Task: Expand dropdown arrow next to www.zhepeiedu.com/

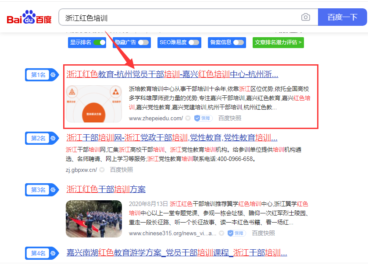Action: coord(188,119)
